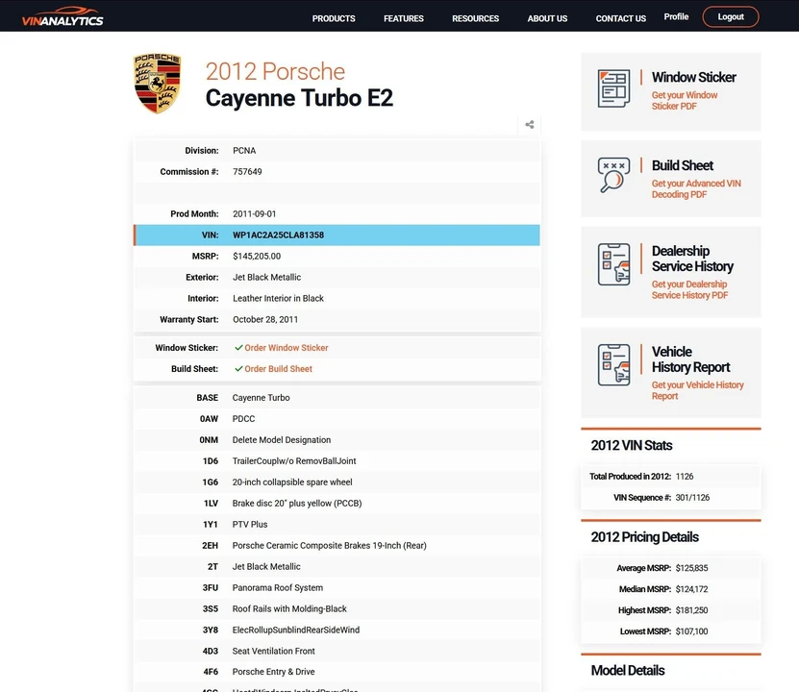
Task: Open the ABOUT US menu
Action: pyautogui.click(x=547, y=18)
